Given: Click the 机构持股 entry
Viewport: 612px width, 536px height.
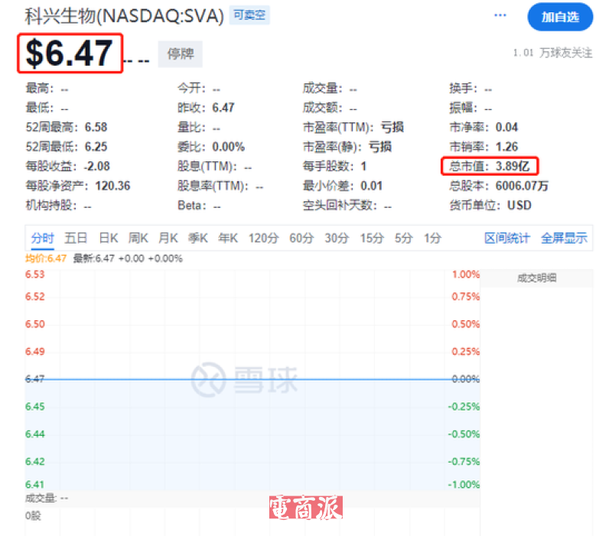Looking at the screenshot, I should click(58, 205).
